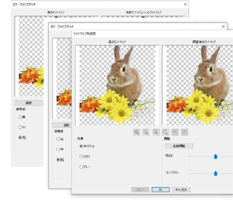Screen dimensions: 233x203
Task: Click the zoom in magnifier icon
Action: pos(137,132)
